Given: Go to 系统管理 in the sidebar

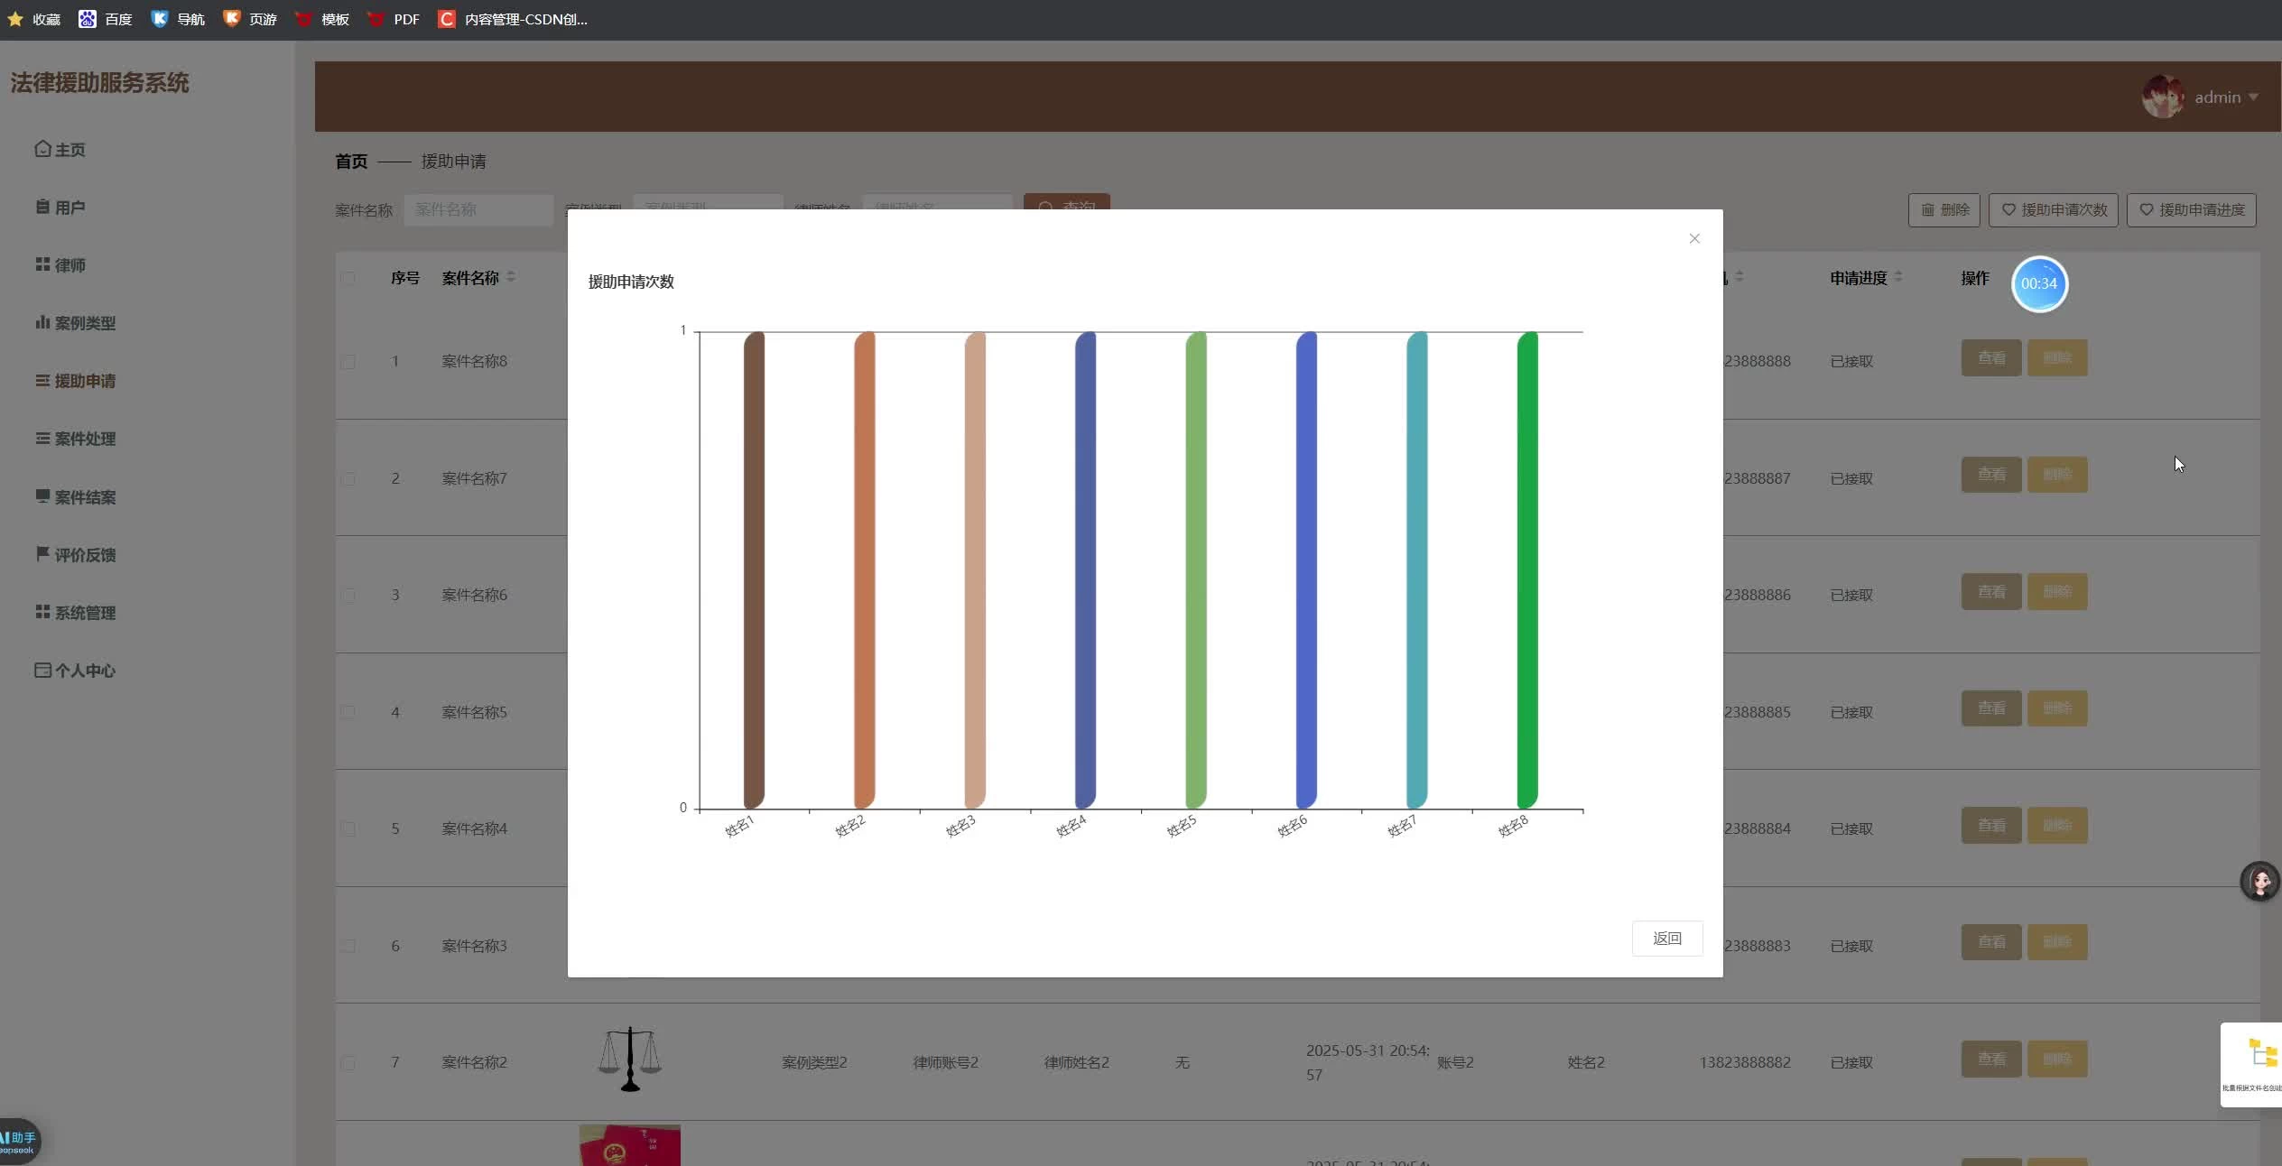Looking at the screenshot, I should point(84,613).
